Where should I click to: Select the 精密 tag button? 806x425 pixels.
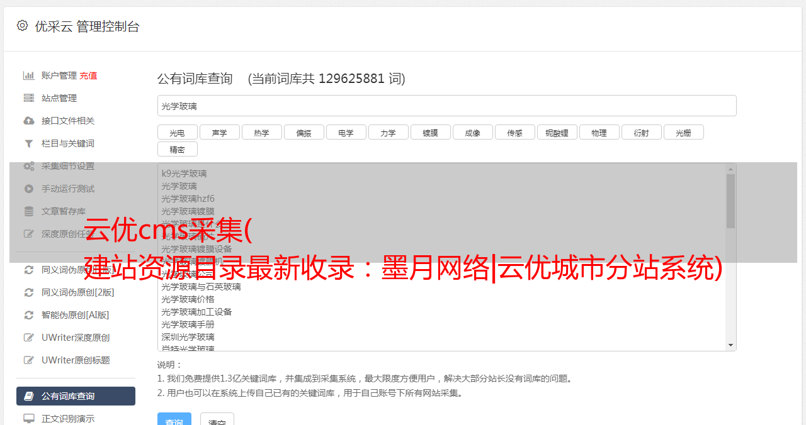pyautogui.click(x=177, y=149)
